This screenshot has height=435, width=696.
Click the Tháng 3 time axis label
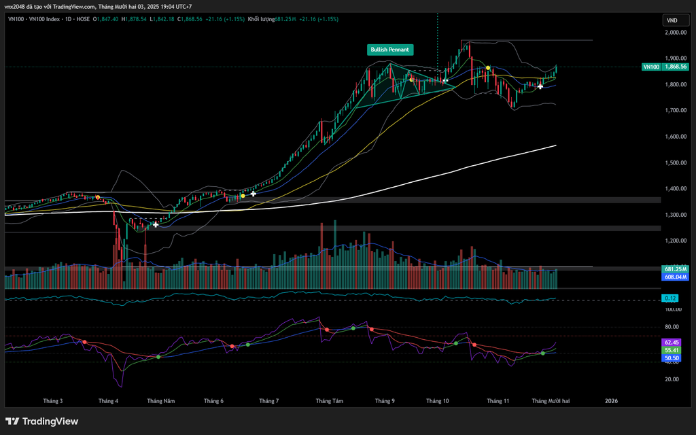click(x=53, y=401)
